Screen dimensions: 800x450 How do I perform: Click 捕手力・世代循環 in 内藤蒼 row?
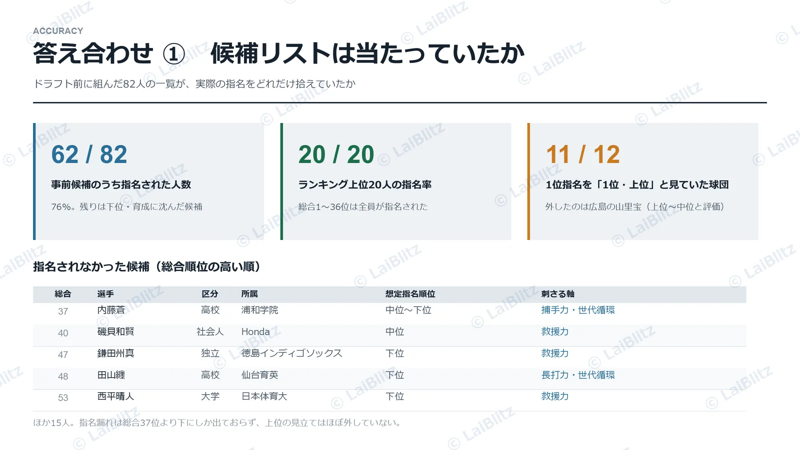tap(578, 310)
